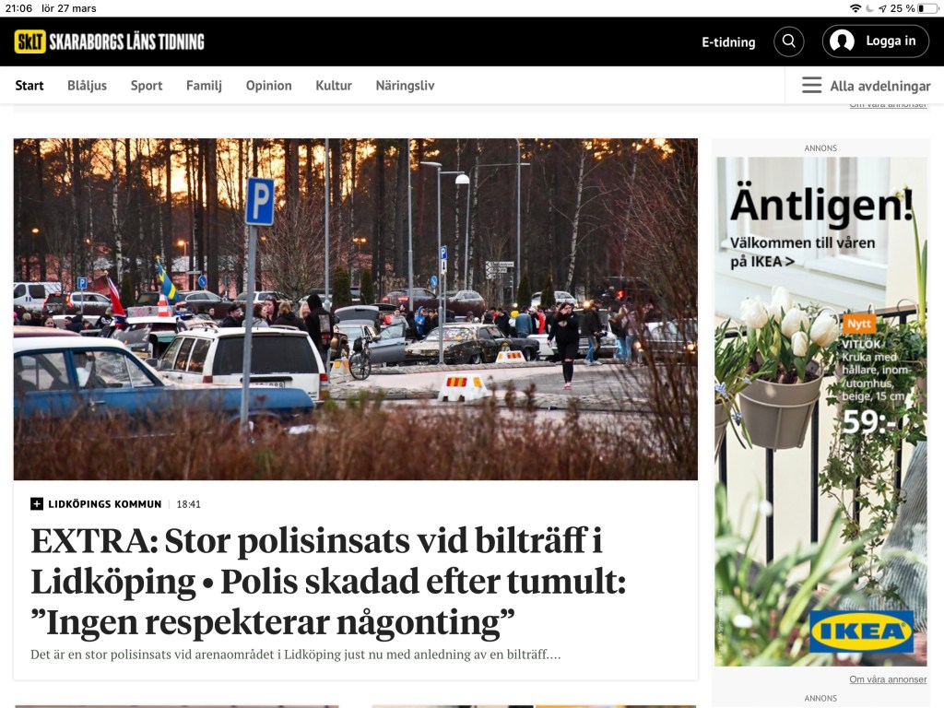Open the hamburger menu icon
Image resolution: width=944 pixels, height=708 pixels.
coord(811,85)
